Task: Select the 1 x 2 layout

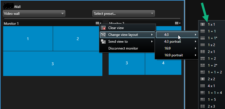Action: point(212,45)
